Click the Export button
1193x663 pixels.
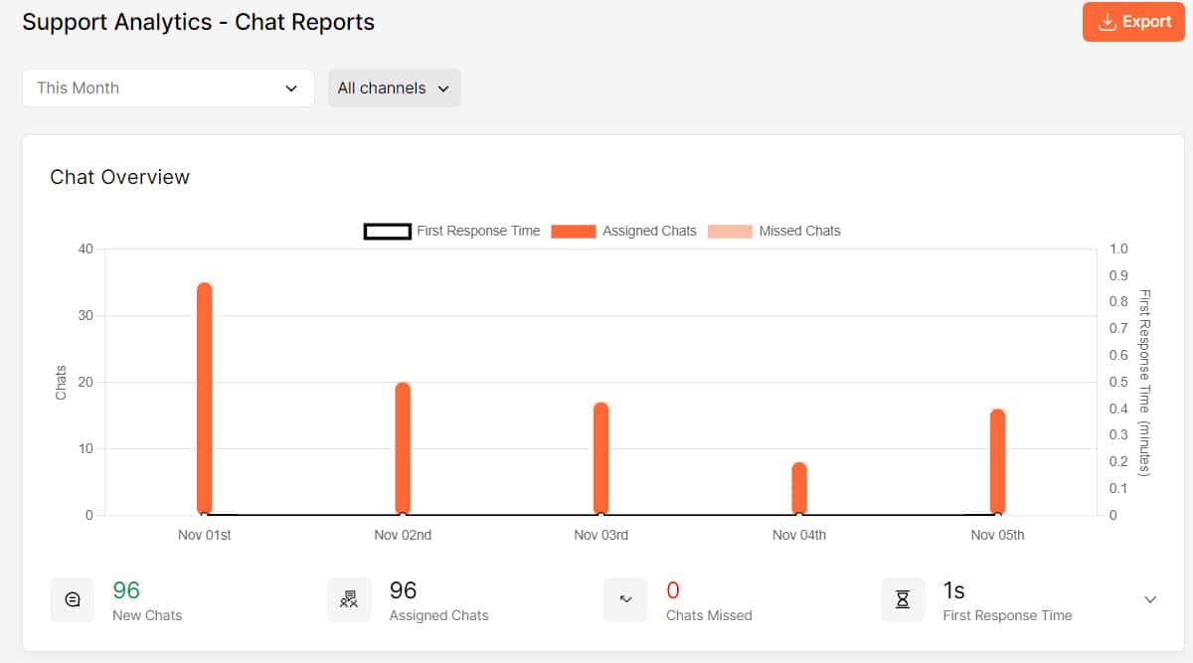click(x=1133, y=22)
